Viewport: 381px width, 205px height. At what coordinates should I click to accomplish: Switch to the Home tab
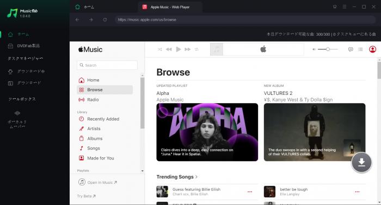point(84,7)
